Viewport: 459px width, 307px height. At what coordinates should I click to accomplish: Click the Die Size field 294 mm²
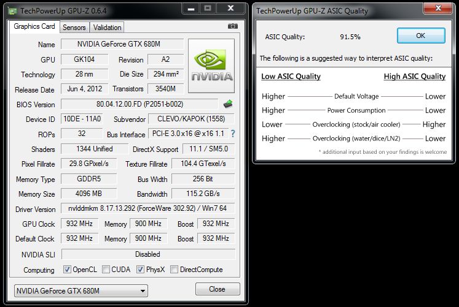tap(166, 74)
